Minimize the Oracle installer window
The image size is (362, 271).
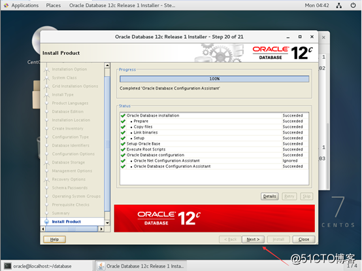[x=288, y=37]
